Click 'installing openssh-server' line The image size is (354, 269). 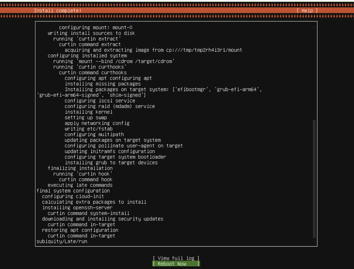click(77, 207)
